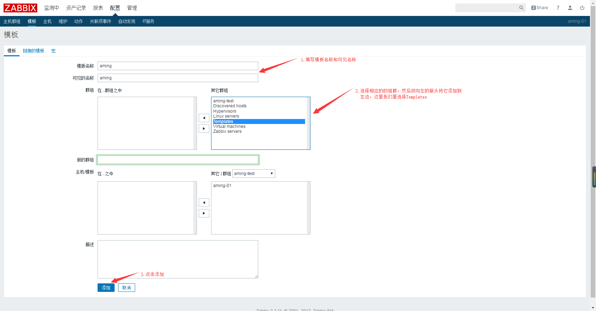Open the 报表 menu
Image resolution: width=596 pixels, height=311 pixels.
pos(98,8)
